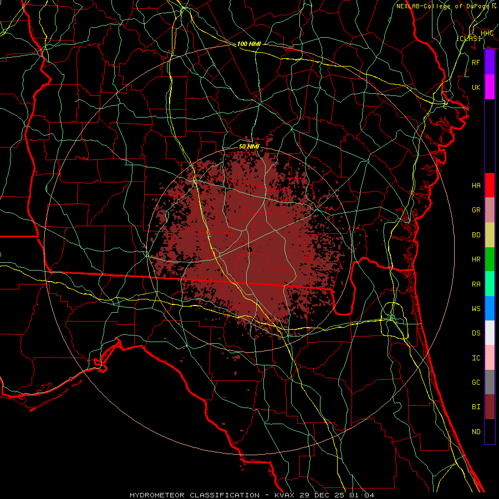Select the blue WS legend swatch
Image resolution: width=499 pixels, height=499 pixels.
[490, 308]
